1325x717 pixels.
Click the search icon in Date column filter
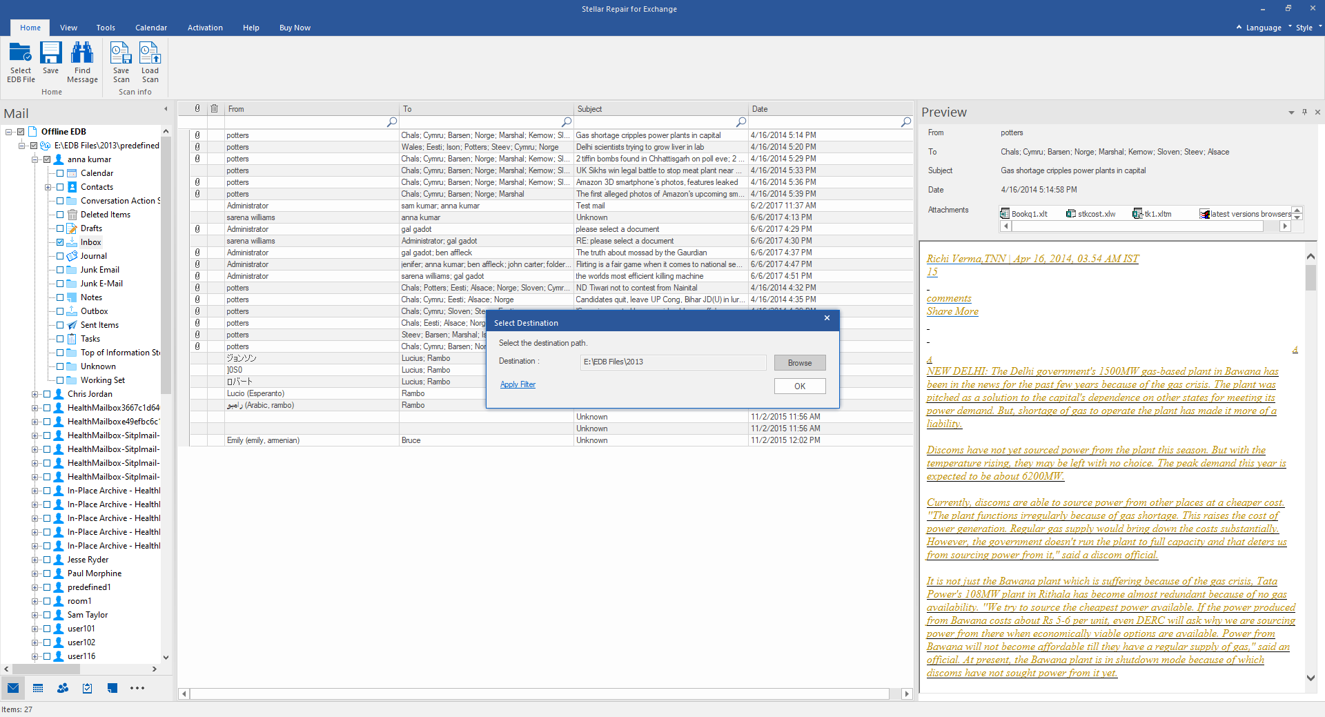tap(906, 122)
